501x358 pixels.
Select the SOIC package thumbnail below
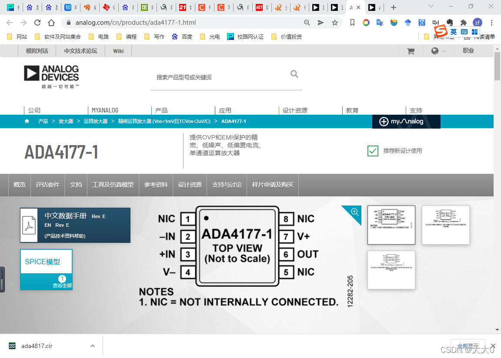[x=391, y=270]
